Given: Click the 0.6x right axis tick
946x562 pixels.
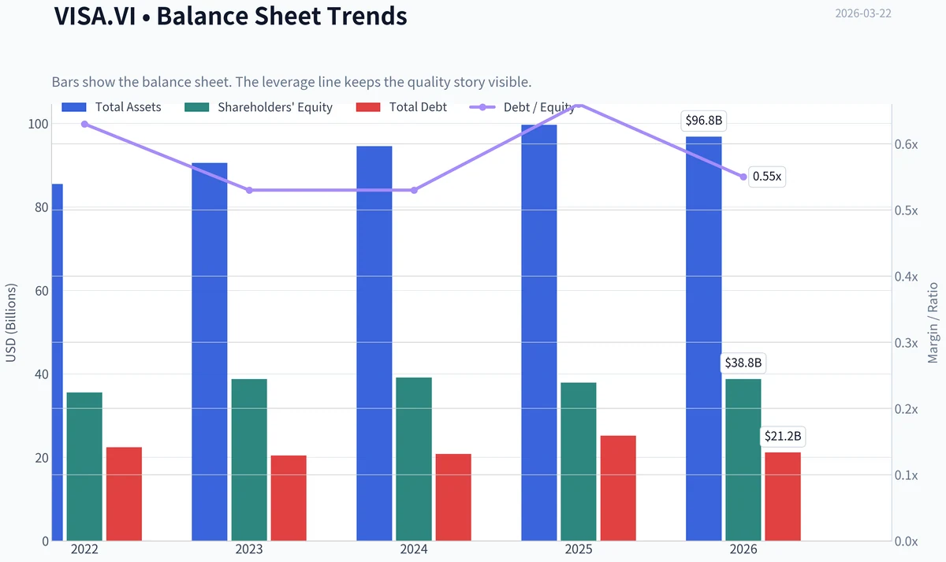Looking at the screenshot, I should coord(907,144).
